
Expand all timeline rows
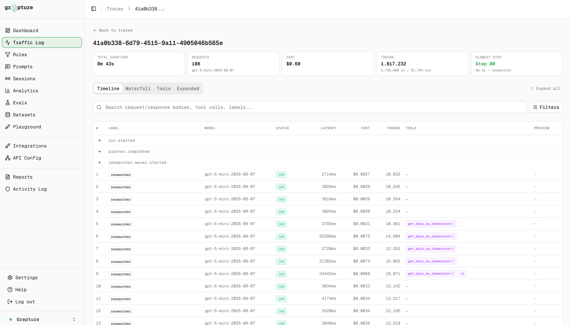[545, 89]
